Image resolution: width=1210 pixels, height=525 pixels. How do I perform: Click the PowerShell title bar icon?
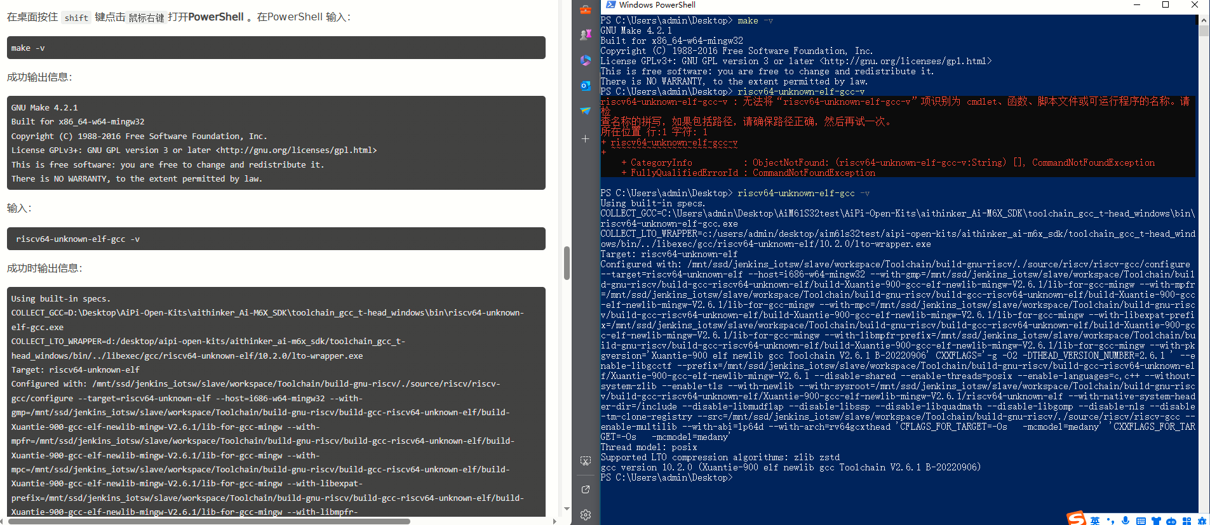point(610,5)
